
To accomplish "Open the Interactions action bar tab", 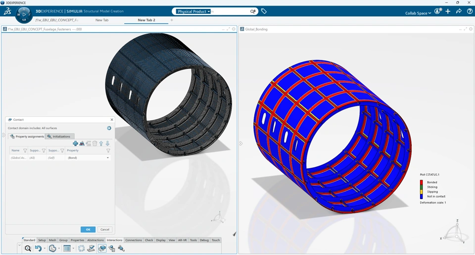I will pyautogui.click(x=114, y=240).
